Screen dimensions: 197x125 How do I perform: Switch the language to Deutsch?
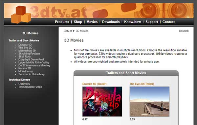pos(184,31)
